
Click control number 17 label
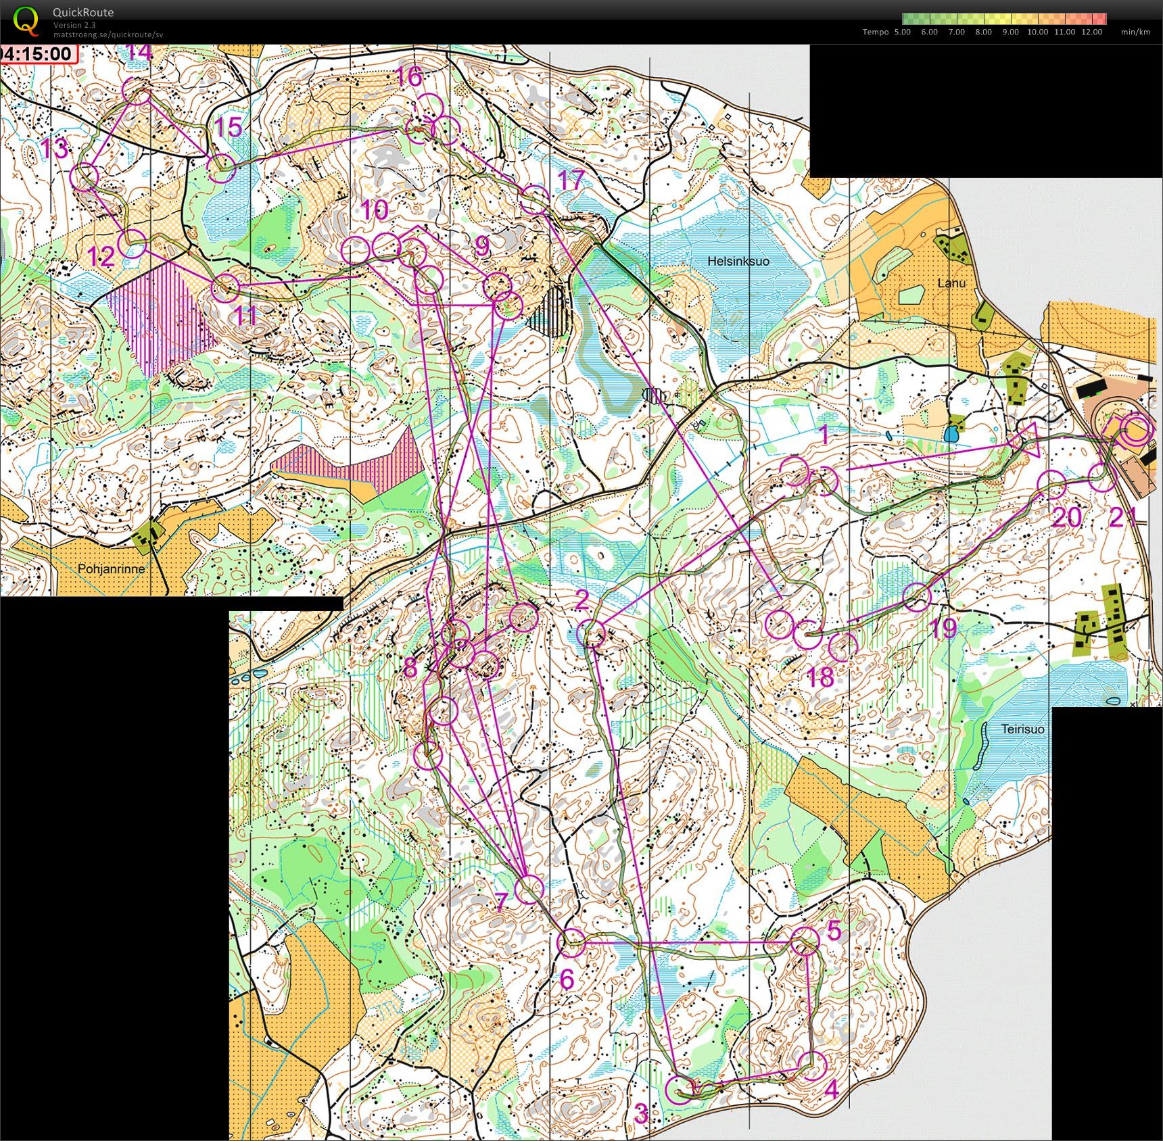pyautogui.click(x=571, y=180)
